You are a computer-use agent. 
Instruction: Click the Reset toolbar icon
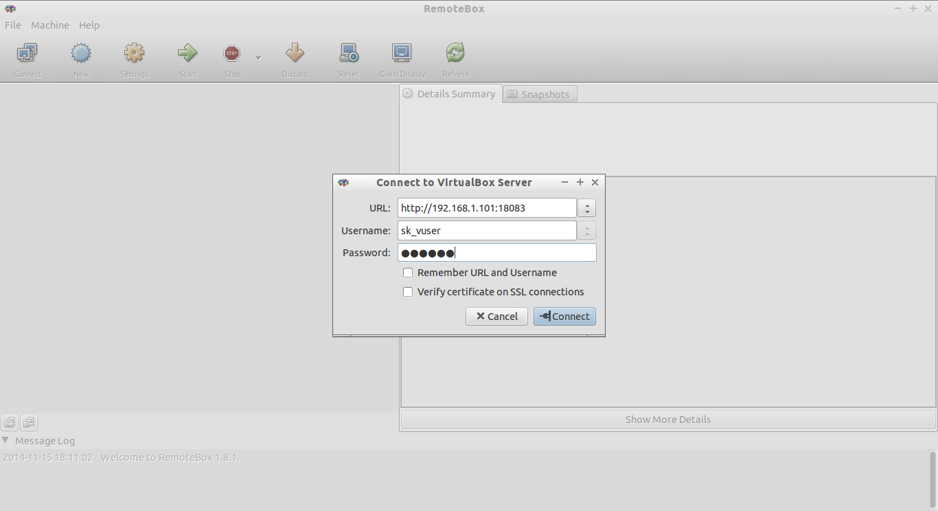coord(349,53)
